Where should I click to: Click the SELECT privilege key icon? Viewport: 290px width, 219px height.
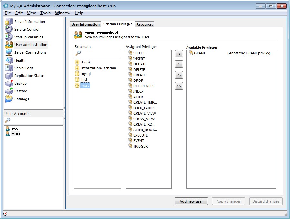[130, 53]
